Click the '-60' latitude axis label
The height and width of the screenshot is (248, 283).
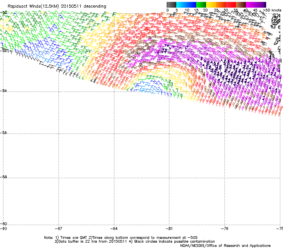[3, 224]
